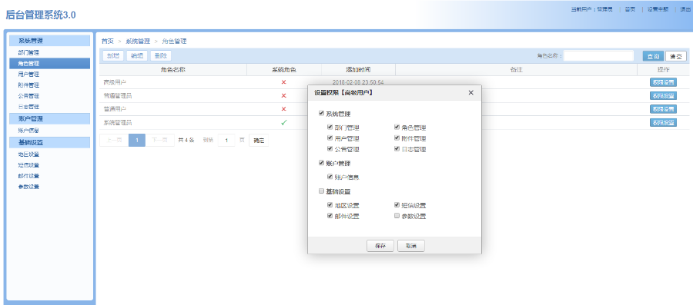Click 权限设置 button for 高级用户 row
The width and height of the screenshot is (693, 305).
[663, 82]
